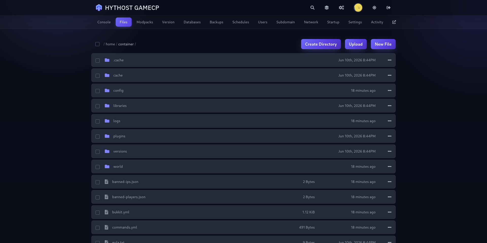The width and height of the screenshot is (487, 243).
Task: Open the logs folder
Action: [117, 121]
